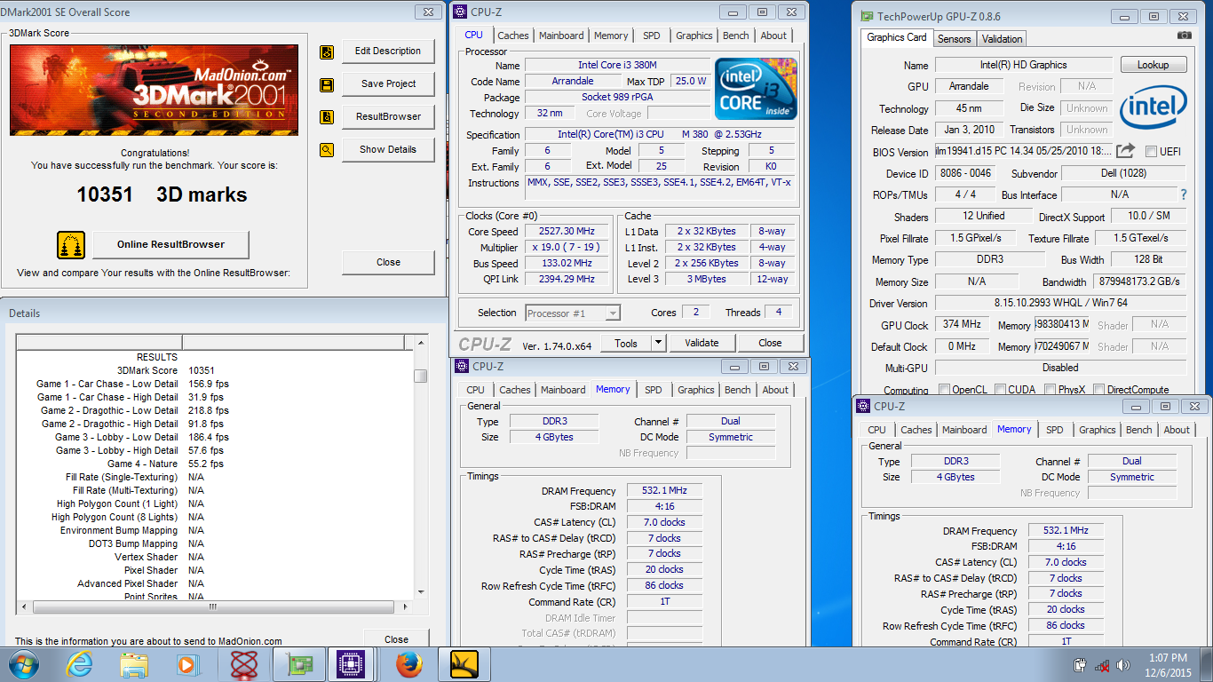
Task: Click the Online ResultBrowser button
Action: (170, 244)
